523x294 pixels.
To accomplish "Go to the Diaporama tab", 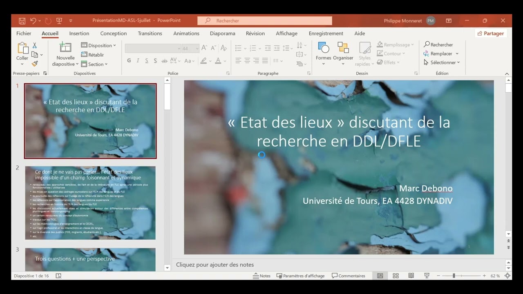I will [223, 33].
